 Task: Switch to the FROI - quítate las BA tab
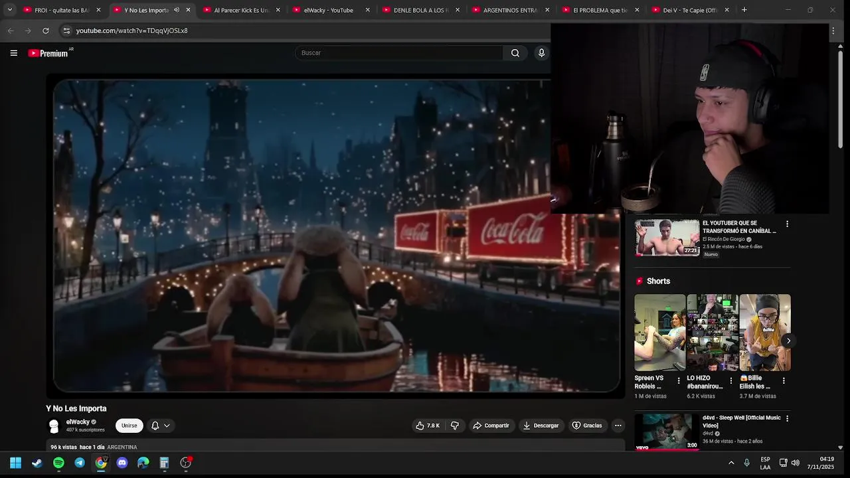click(62, 10)
